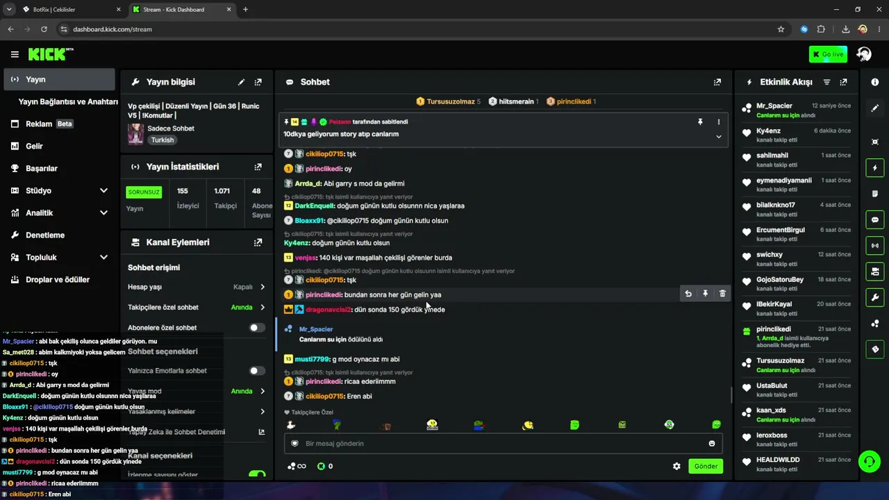
Task: Click the Sadece Sohbet category thumbnail
Action: pyautogui.click(x=135, y=134)
